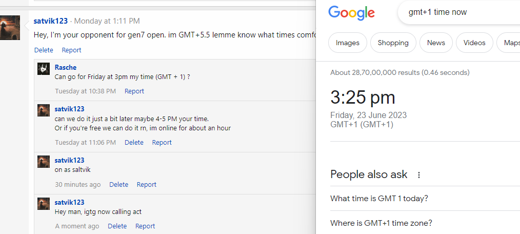Viewport: 520px width, 234px height.
Task: Click satvik123's large avatar on main post
Action: (10, 28)
